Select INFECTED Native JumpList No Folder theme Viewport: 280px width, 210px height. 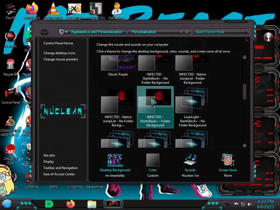(x=118, y=107)
